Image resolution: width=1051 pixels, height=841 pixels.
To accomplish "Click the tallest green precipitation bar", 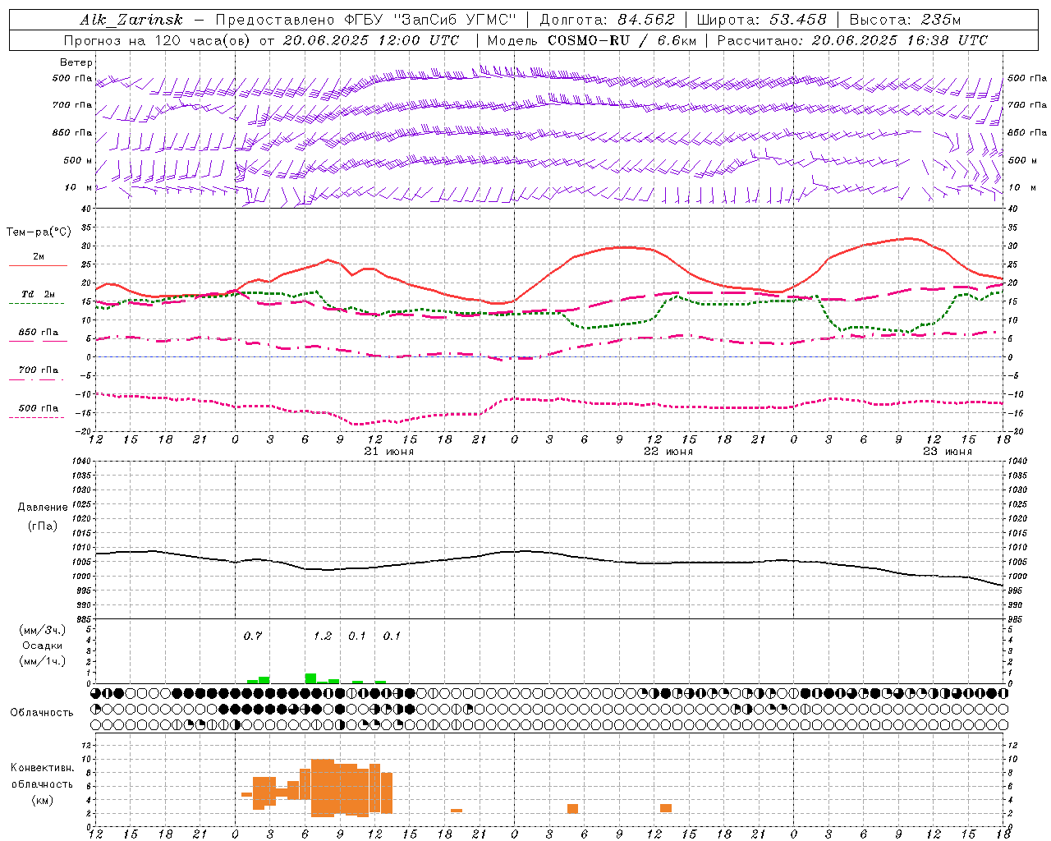I will 310,678.
